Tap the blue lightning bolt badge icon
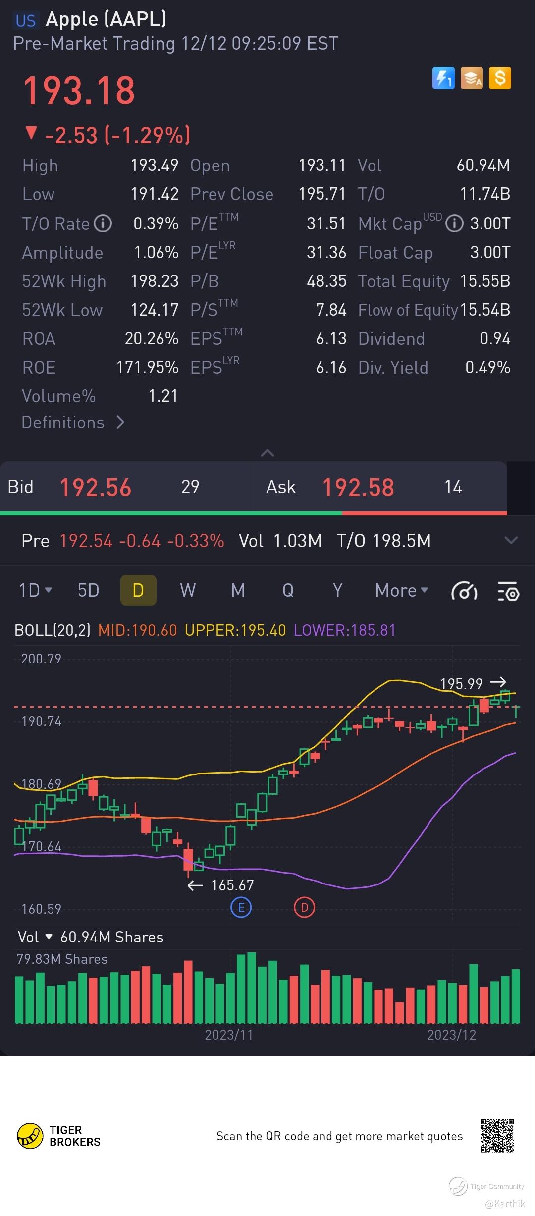 point(443,78)
